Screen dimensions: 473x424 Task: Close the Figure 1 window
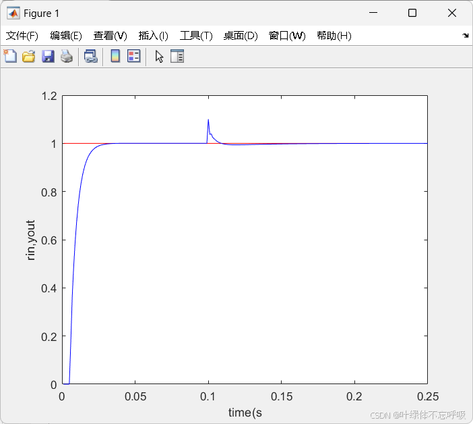click(x=452, y=13)
